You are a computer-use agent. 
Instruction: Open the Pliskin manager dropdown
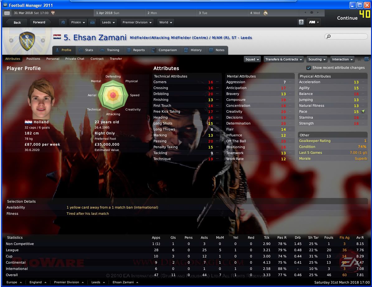(78, 22)
